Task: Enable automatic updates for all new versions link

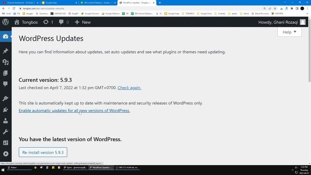Action: coord(74,110)
